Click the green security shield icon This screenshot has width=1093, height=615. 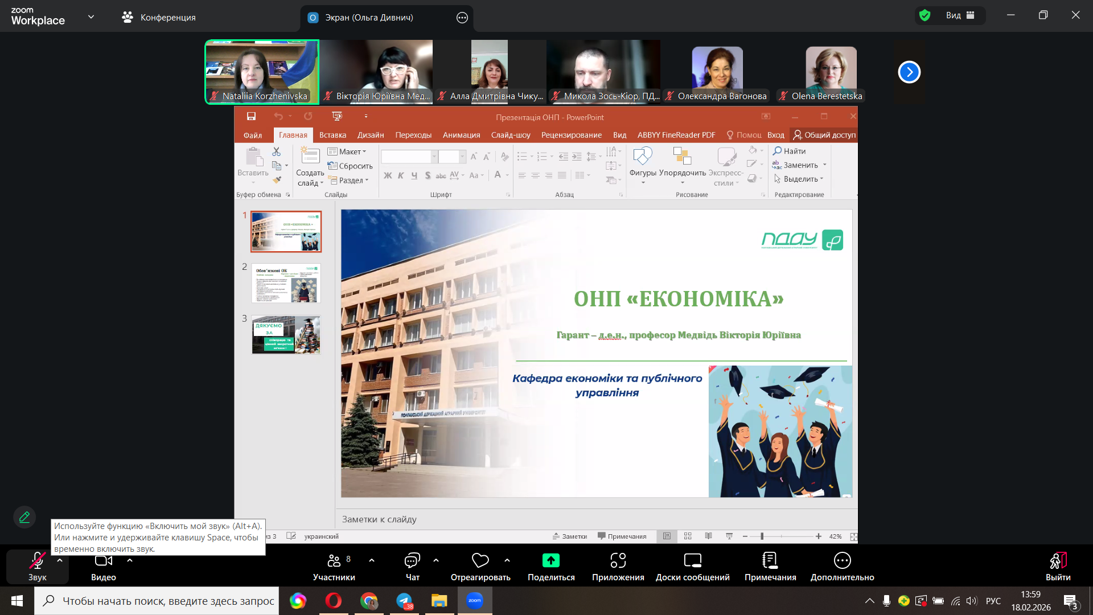(925, 15)
